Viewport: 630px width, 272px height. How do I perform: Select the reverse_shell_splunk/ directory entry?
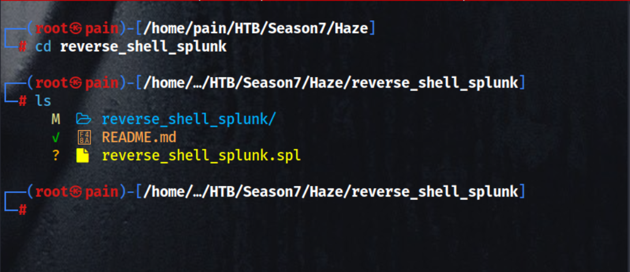tap(189, 119)
